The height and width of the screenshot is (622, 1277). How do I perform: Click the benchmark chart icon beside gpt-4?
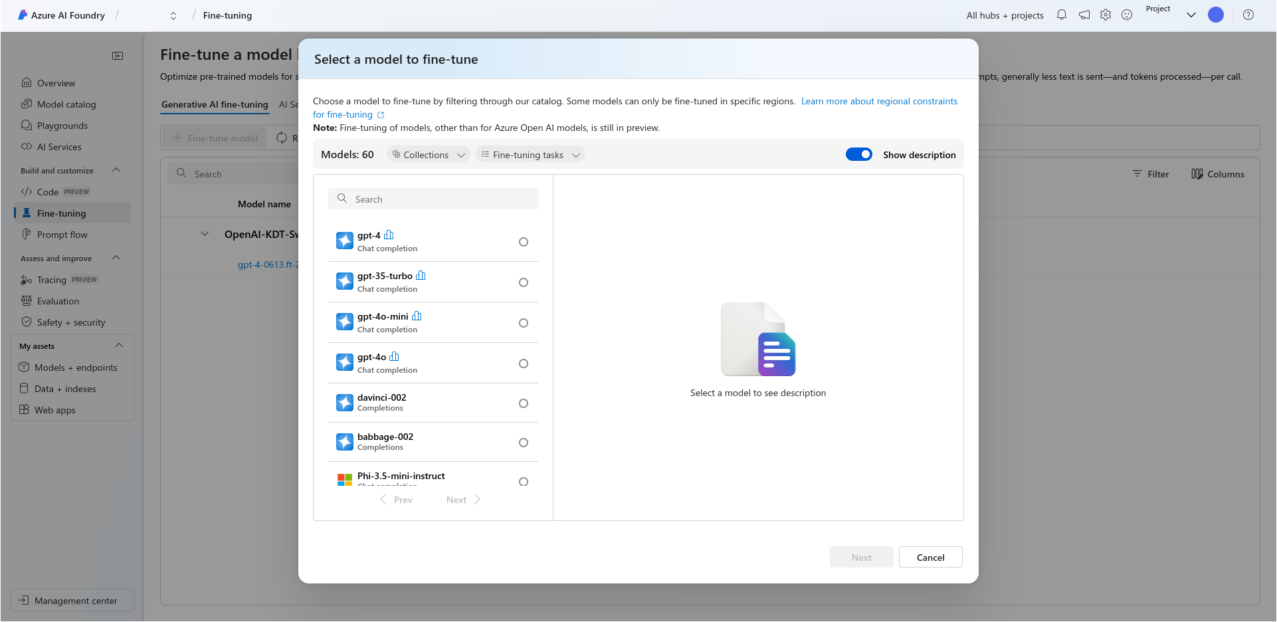click(389, 235)
